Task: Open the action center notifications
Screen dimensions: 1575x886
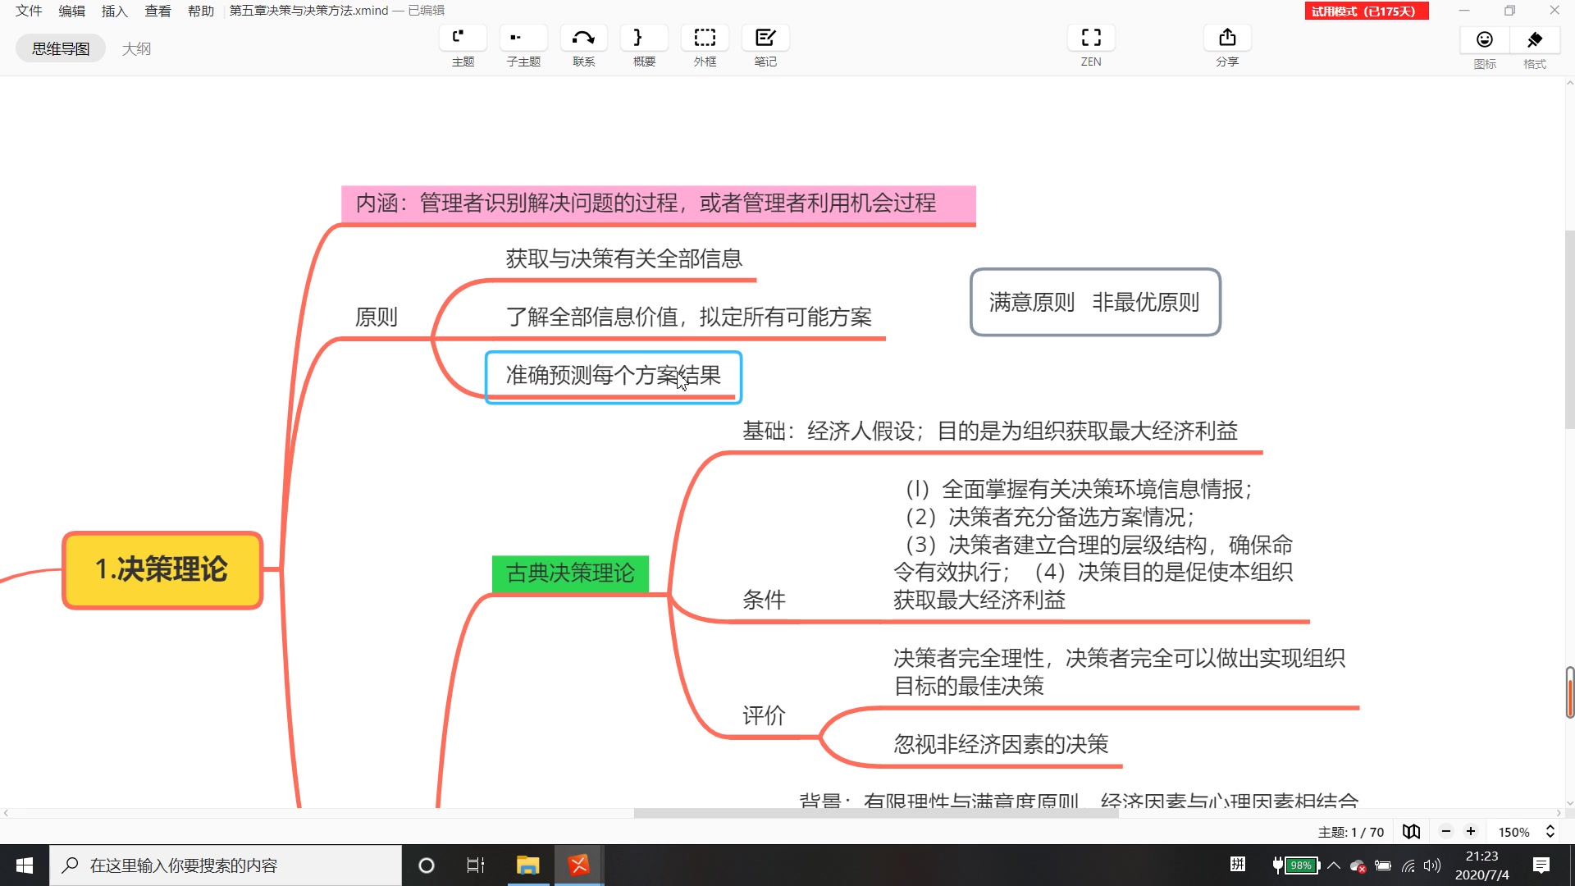Action: click(1541, 865)
